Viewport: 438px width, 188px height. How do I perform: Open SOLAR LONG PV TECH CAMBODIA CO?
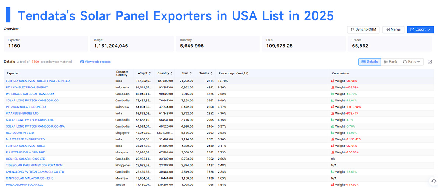(x=32, y=100)
